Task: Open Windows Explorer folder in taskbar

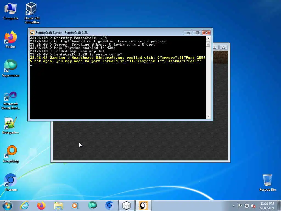Action: coord(58,206)
